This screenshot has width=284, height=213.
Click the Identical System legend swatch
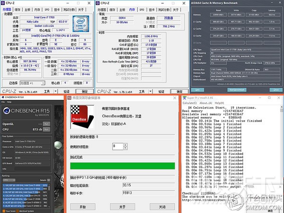pos(18,211)
